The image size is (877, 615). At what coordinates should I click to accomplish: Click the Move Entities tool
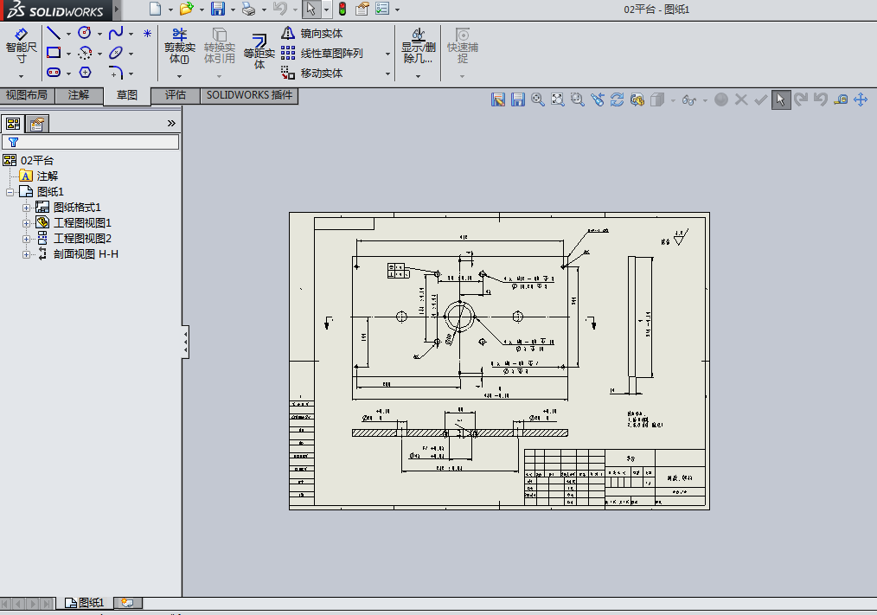pos(312,73)
